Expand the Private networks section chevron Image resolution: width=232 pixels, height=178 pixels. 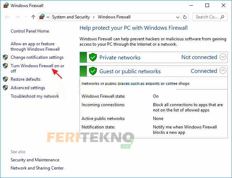click(x=223, y=57)
